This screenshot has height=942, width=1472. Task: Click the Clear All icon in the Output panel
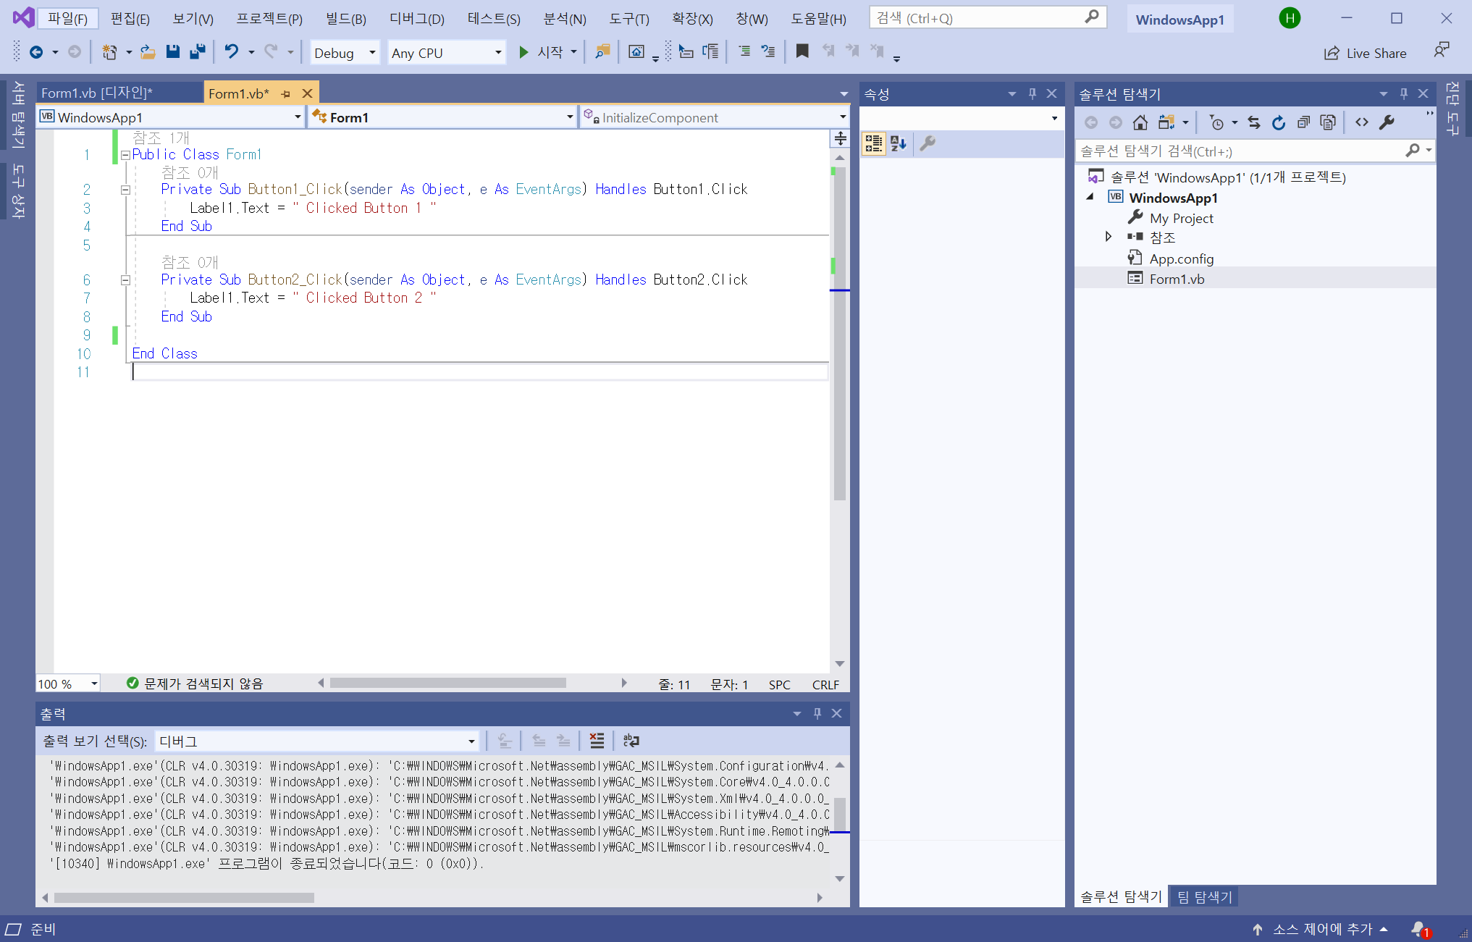[597, 741]
